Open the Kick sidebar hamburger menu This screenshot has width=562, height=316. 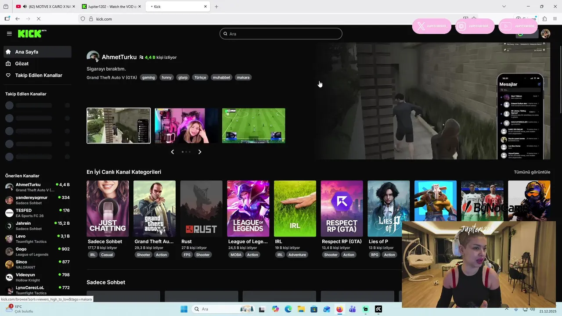9,33
